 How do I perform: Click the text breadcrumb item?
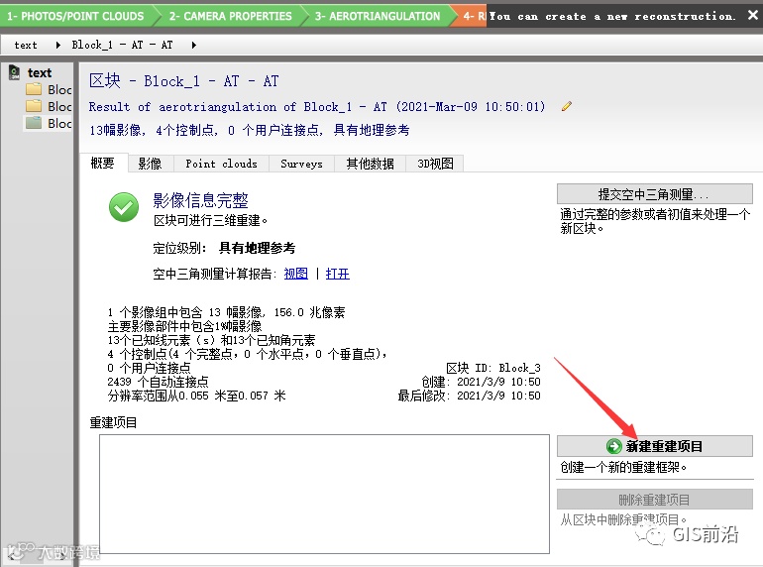(26, 46)
